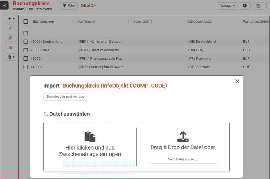Screen dimensions: 270x179
Task: Sort by Buchungskreis column header
Action: [x=44, y=22]
